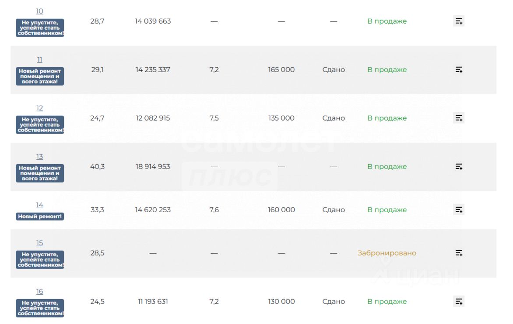Click add-to-list icon for lot 12
The image size is (513, 324).
coord(458,118)
